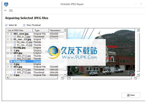The image size is (147, 105).
Task: Click the file list scroll down arrow
Action: tap(65, 75)
